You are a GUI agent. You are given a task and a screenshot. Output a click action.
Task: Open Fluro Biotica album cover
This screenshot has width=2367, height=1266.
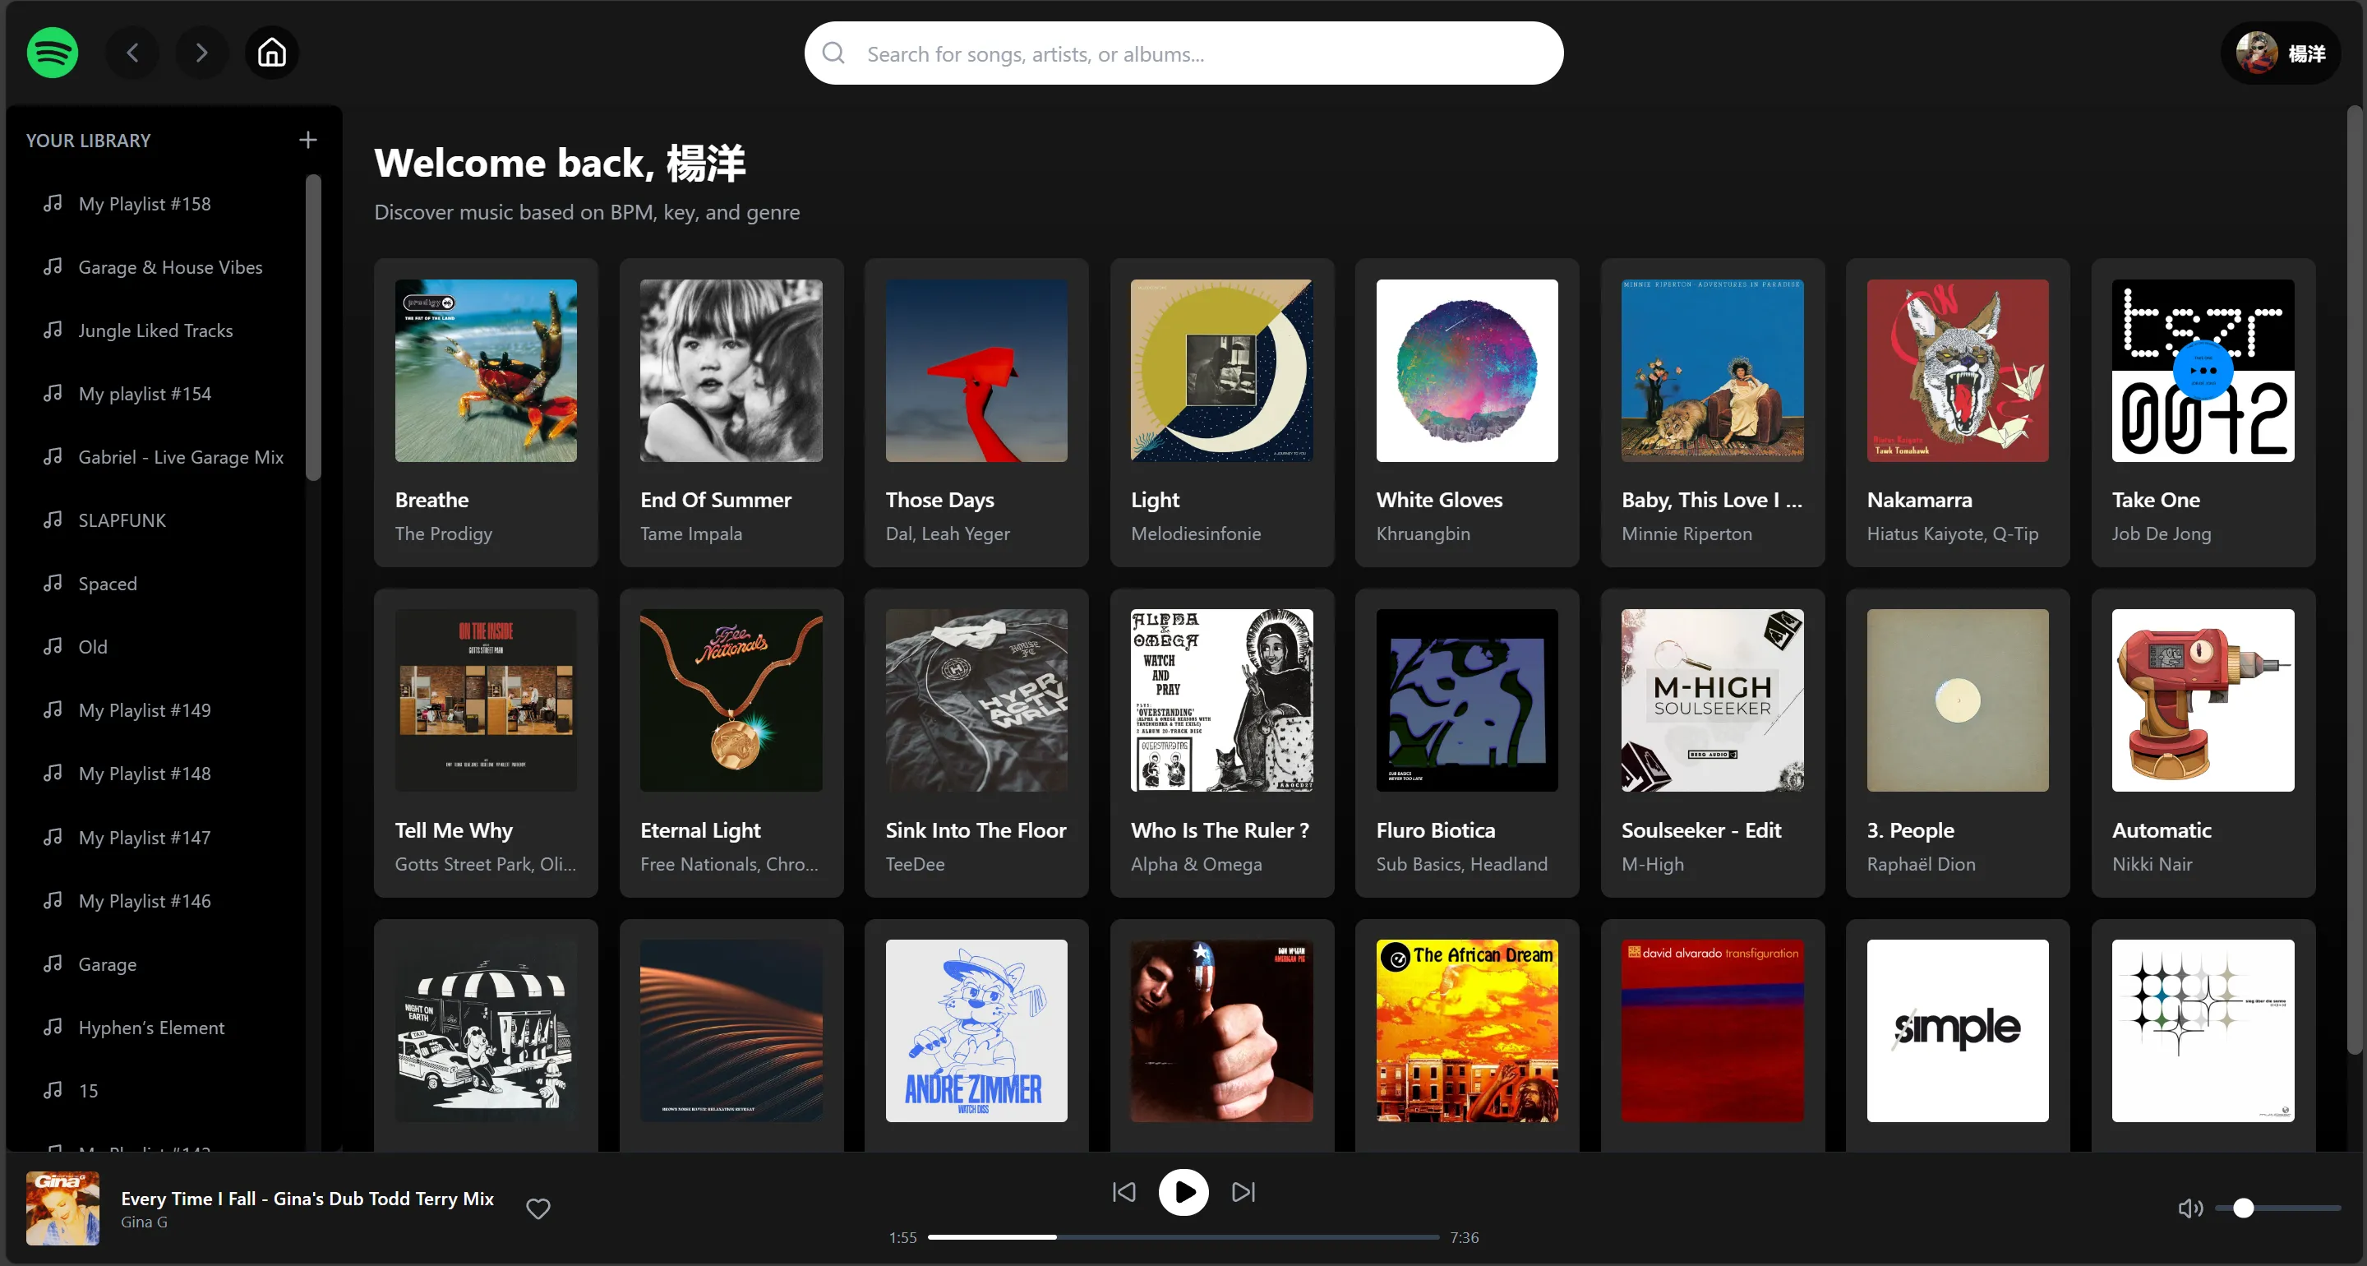(1467, 700)
